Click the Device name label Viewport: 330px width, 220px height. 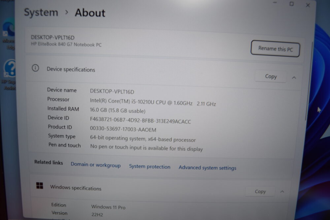point(62,90)
